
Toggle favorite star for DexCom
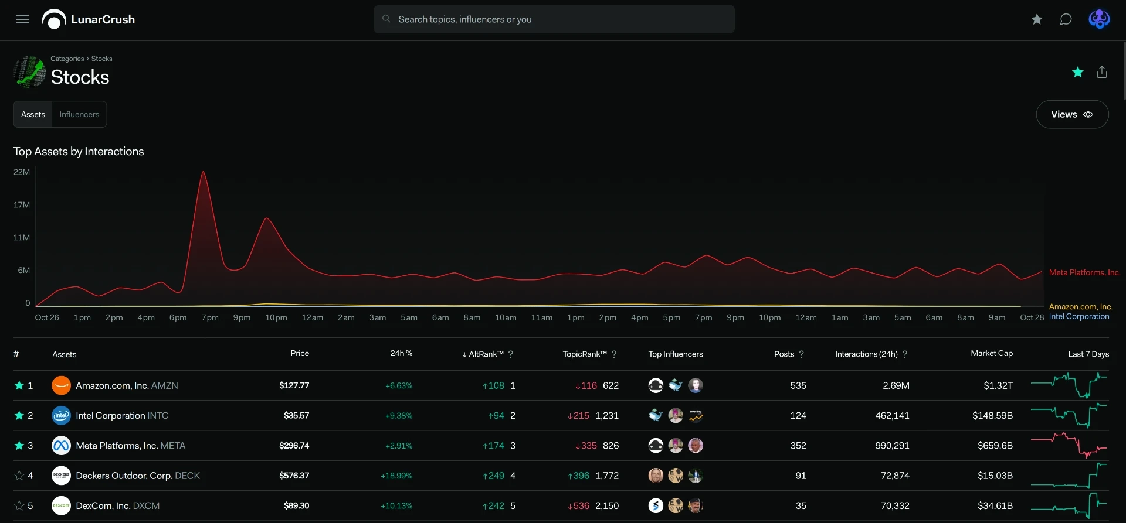tap(19, 505)
